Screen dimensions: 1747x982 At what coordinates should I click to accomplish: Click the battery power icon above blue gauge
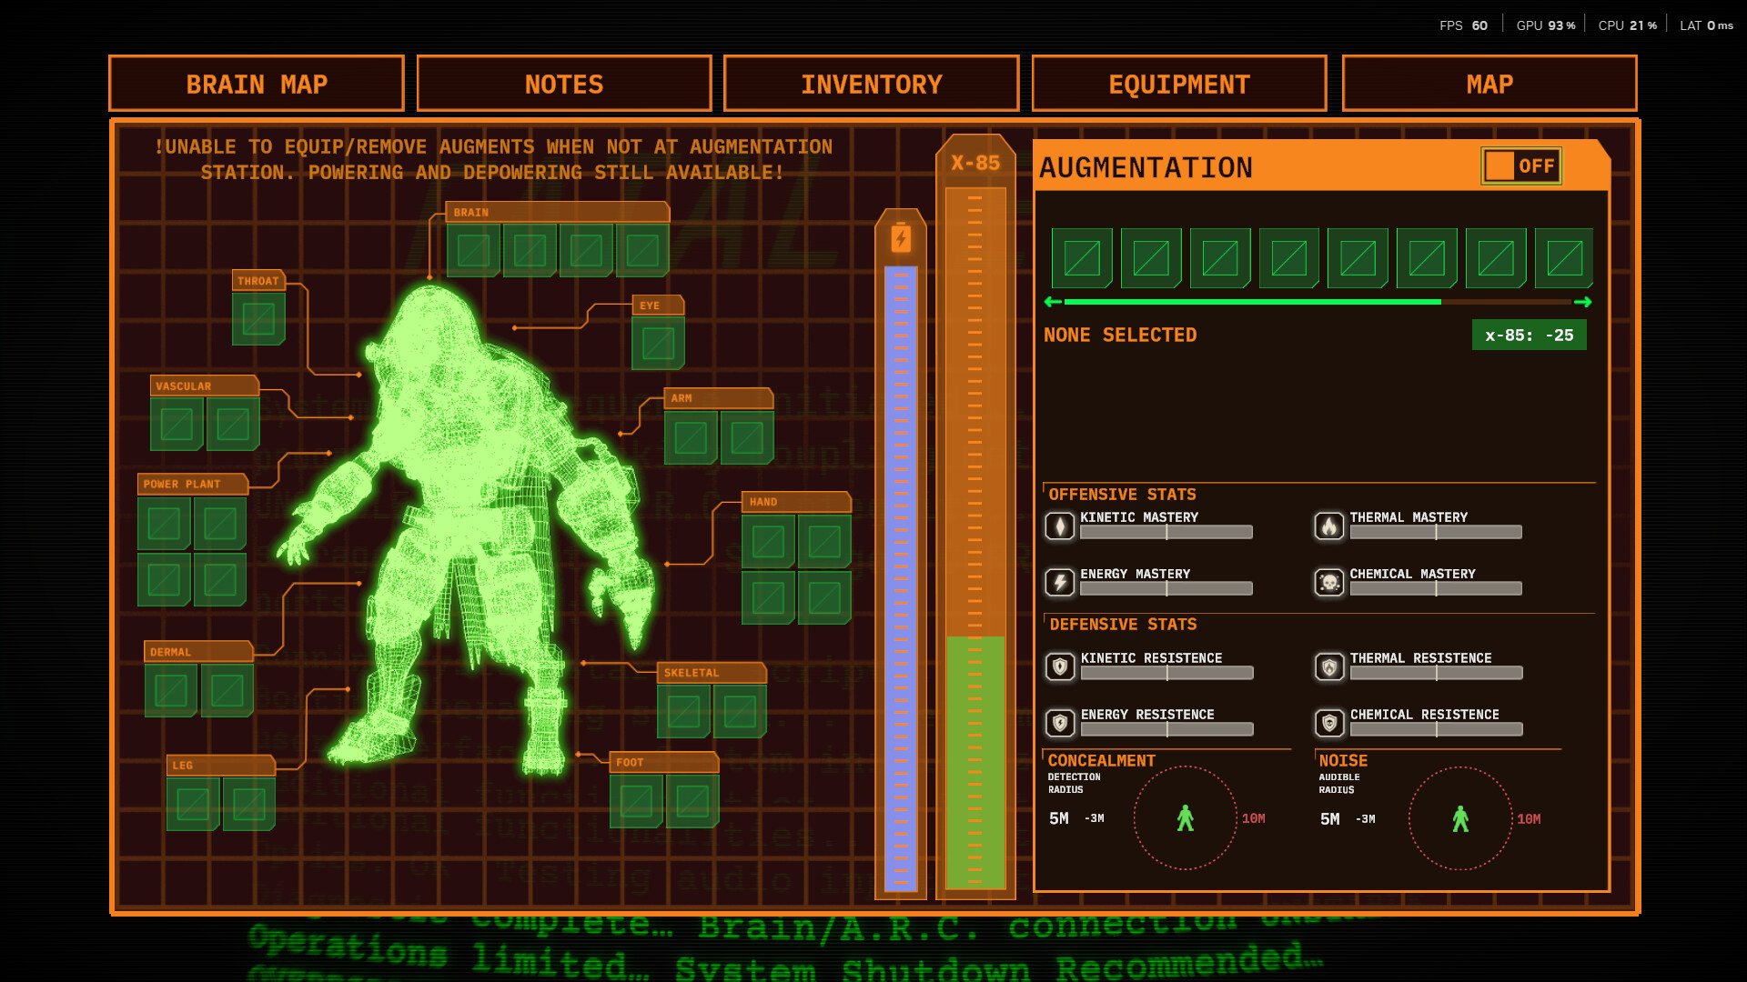(901, 238)
